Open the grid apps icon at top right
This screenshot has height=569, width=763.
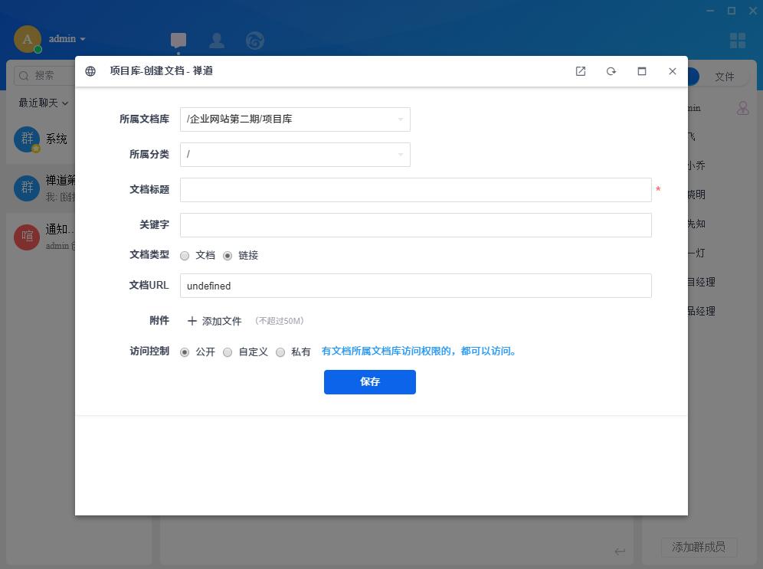pyautogui.click(x=738, y=41)
